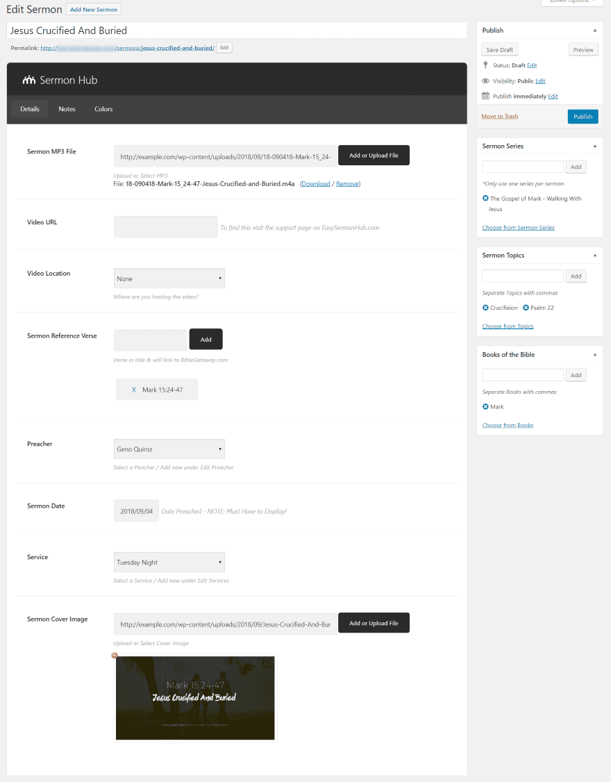Click the sermon cover image thumbnail
Viewport: 611px width, 782px height.
pyautogui.click(x=195, y=698)
